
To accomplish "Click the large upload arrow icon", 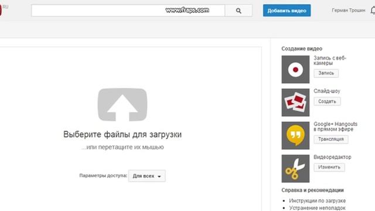I will [x=122, y=104].
